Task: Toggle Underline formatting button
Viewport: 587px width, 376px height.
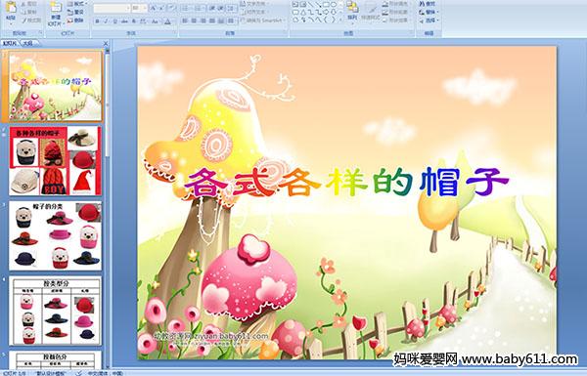Action: click(x=114, y=21)
